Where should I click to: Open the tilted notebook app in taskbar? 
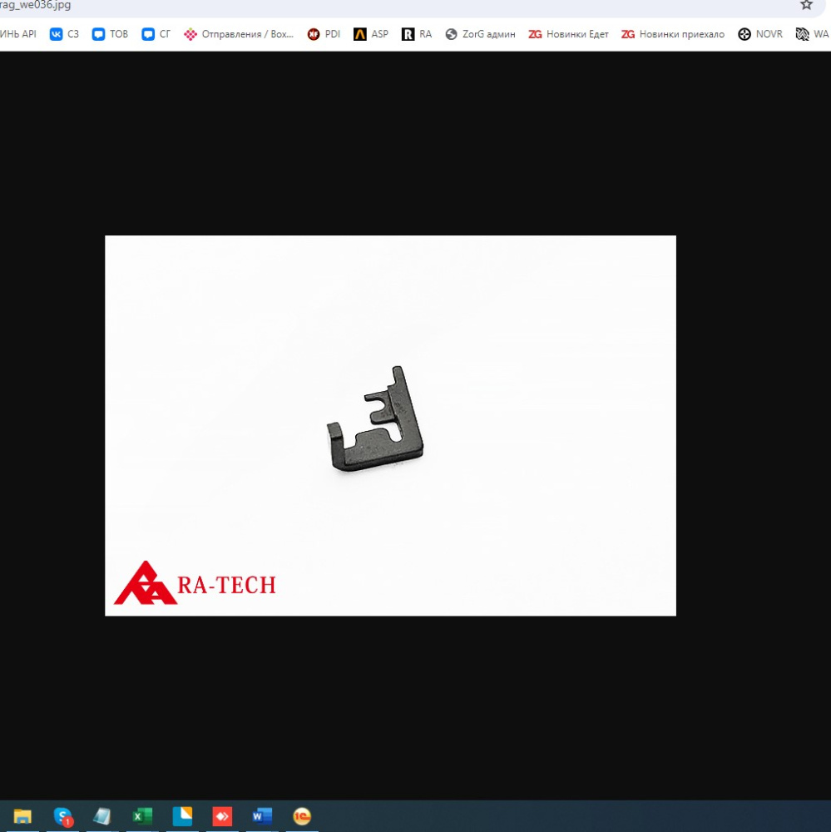tap(101, 816)
